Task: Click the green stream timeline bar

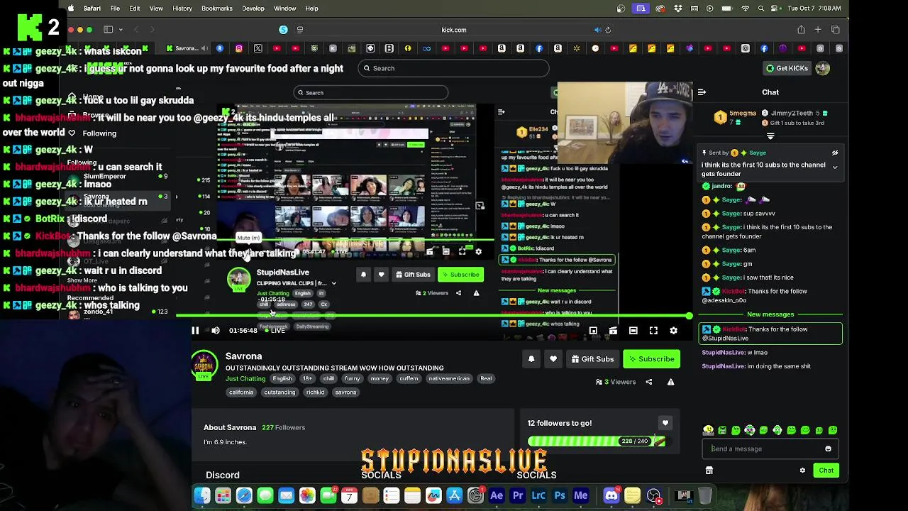Action: point(433,316)
